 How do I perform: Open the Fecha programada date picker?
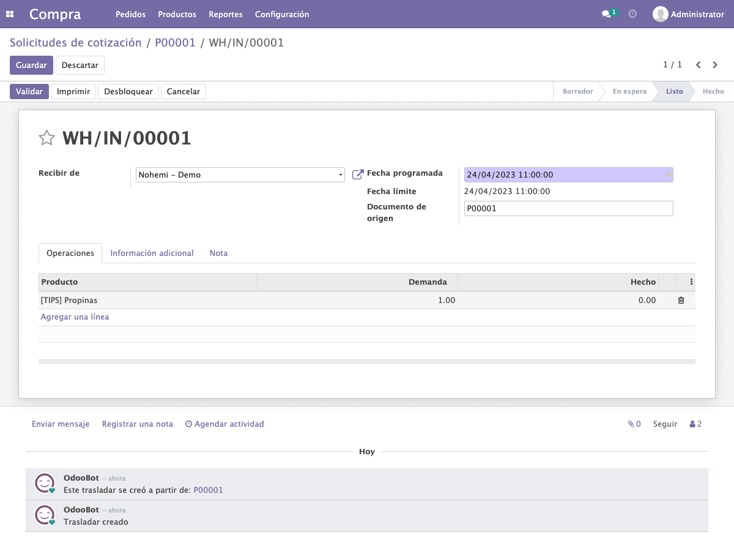pos(569,174)
